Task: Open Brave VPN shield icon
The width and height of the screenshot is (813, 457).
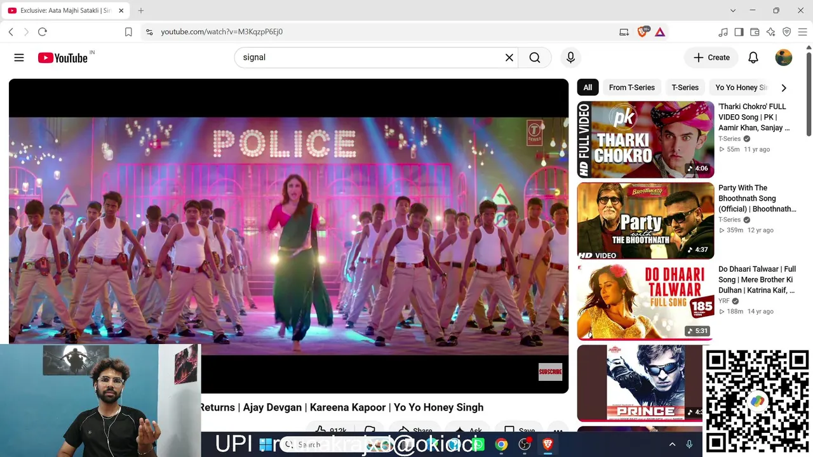Action: click(x=787, y=32)
